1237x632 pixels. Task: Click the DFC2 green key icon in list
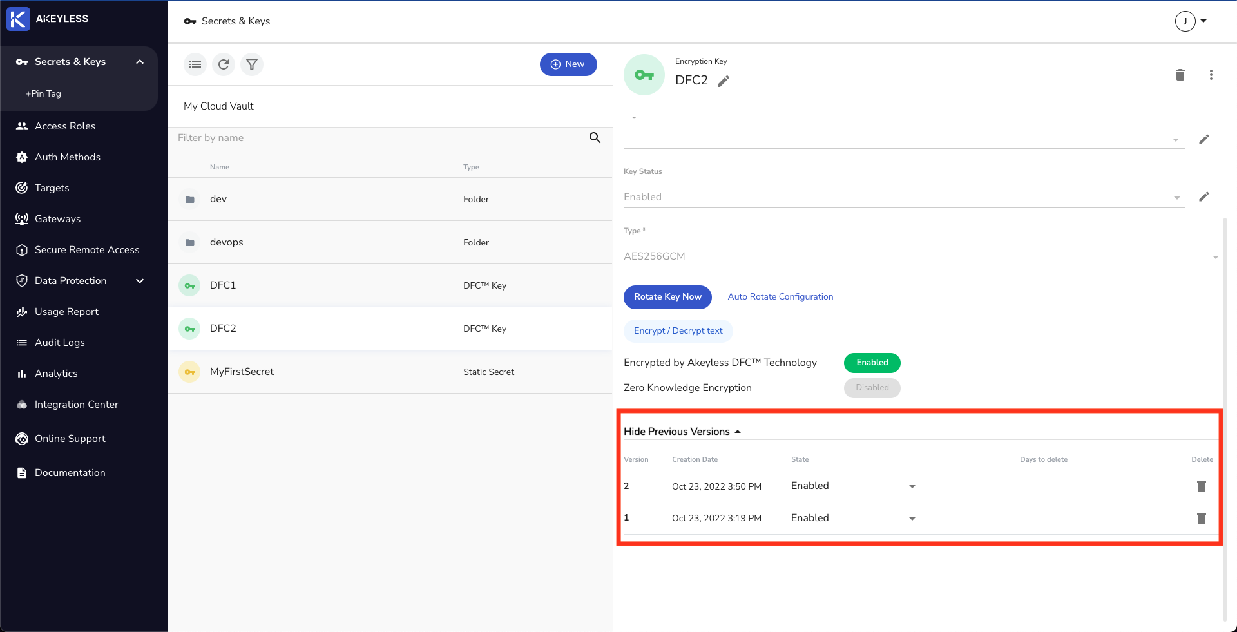[x=189, y=329]
